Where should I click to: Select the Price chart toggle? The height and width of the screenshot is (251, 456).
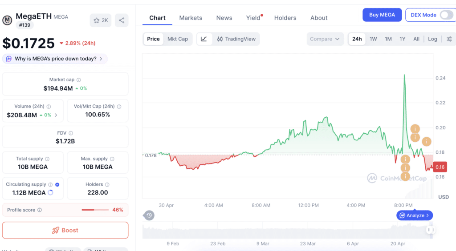[x=153, y=39]
